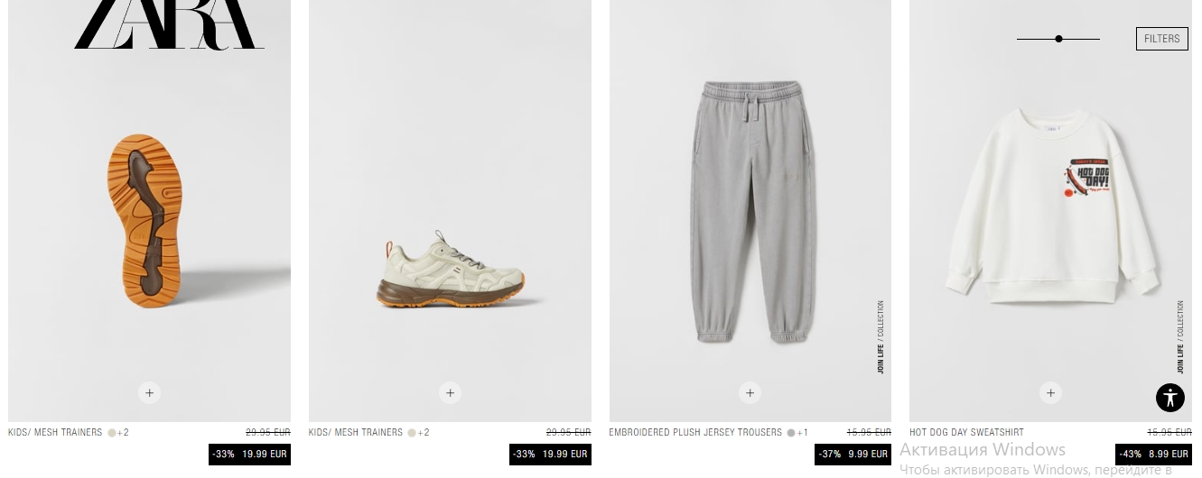Open second KIDS/ MESH TRAINERS product link
This screenshot has height=478, width=1202.
click(356, 433)
